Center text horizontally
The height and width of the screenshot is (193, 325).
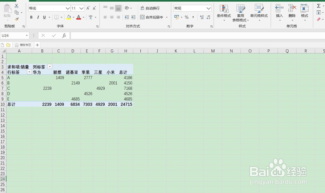pyautogui.click(x=112, y=17)
